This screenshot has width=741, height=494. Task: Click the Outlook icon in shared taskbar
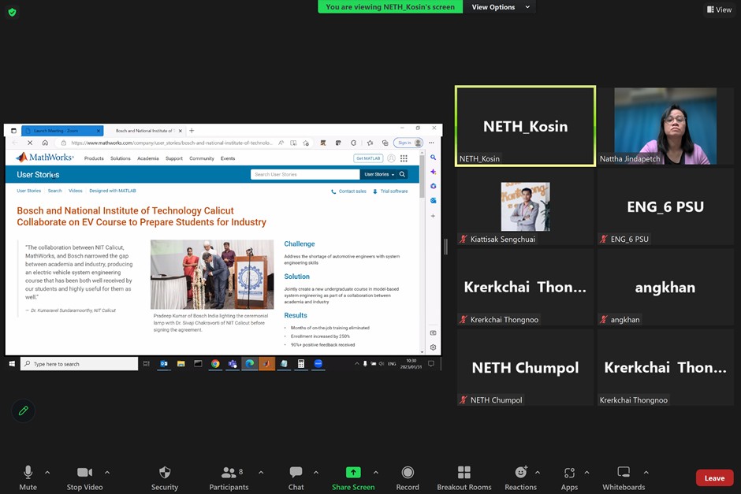click(164, 364)
